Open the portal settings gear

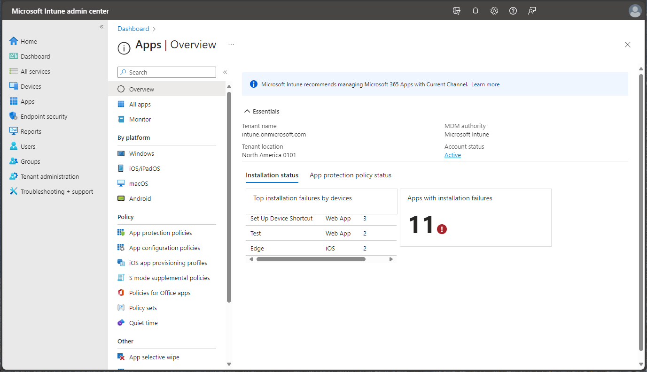pos(494,10)
